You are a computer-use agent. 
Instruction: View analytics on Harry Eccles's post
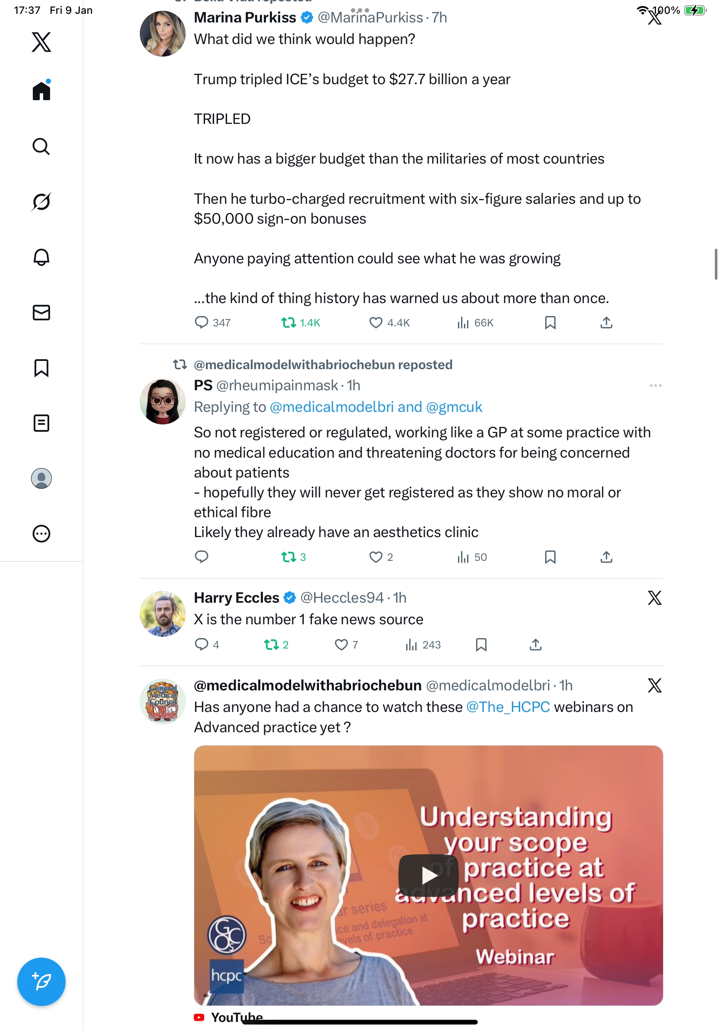coord(423,645)
